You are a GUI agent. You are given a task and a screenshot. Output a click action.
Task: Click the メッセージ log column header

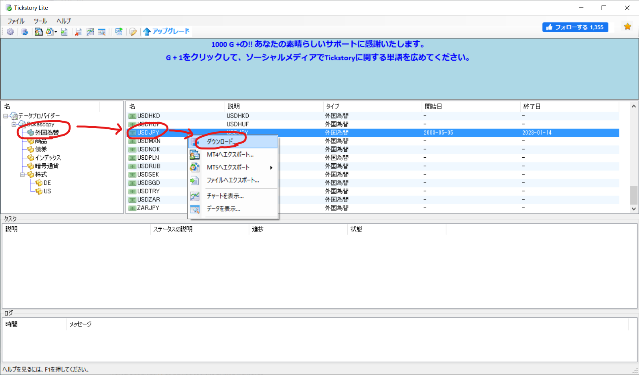347,324
